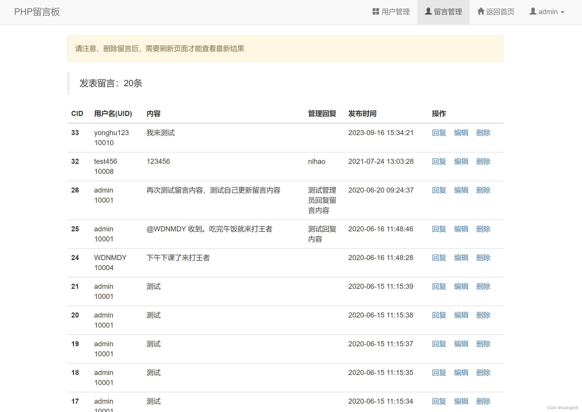This screenshot has height=412, width=582.
Task: Click the 操作 column header
Action: (x=439, y=113)
